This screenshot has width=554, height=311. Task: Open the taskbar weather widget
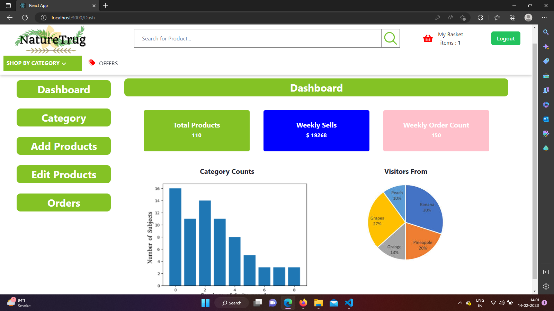point(19,303)
